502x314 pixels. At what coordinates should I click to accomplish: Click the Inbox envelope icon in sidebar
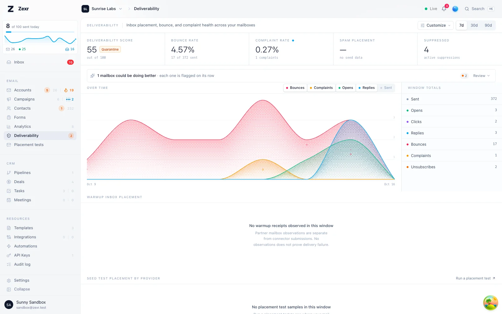(9, 62)
